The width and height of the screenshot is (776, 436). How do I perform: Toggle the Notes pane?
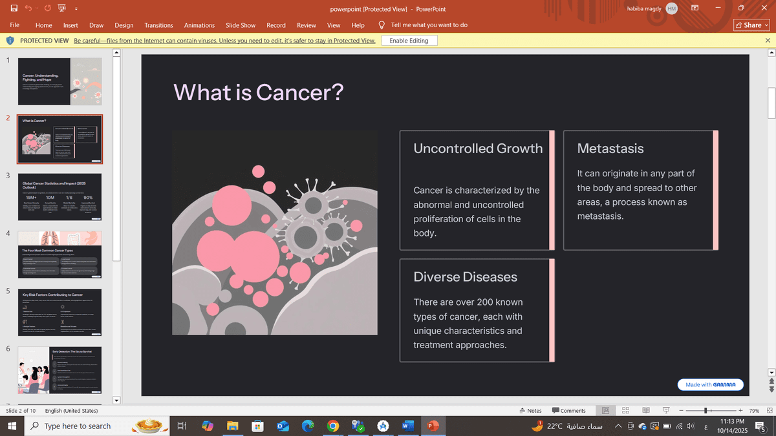click(530, 411)
